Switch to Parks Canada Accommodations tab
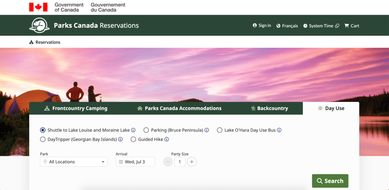 [x=179, y=108]
